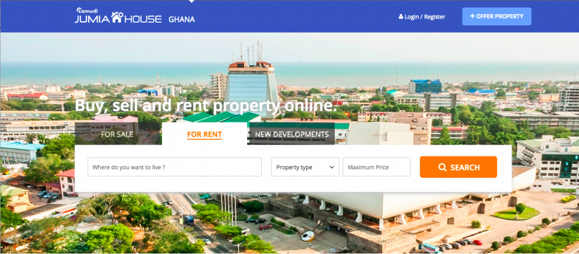Switch to the FOR SALE tab

[x=117, y=134]
